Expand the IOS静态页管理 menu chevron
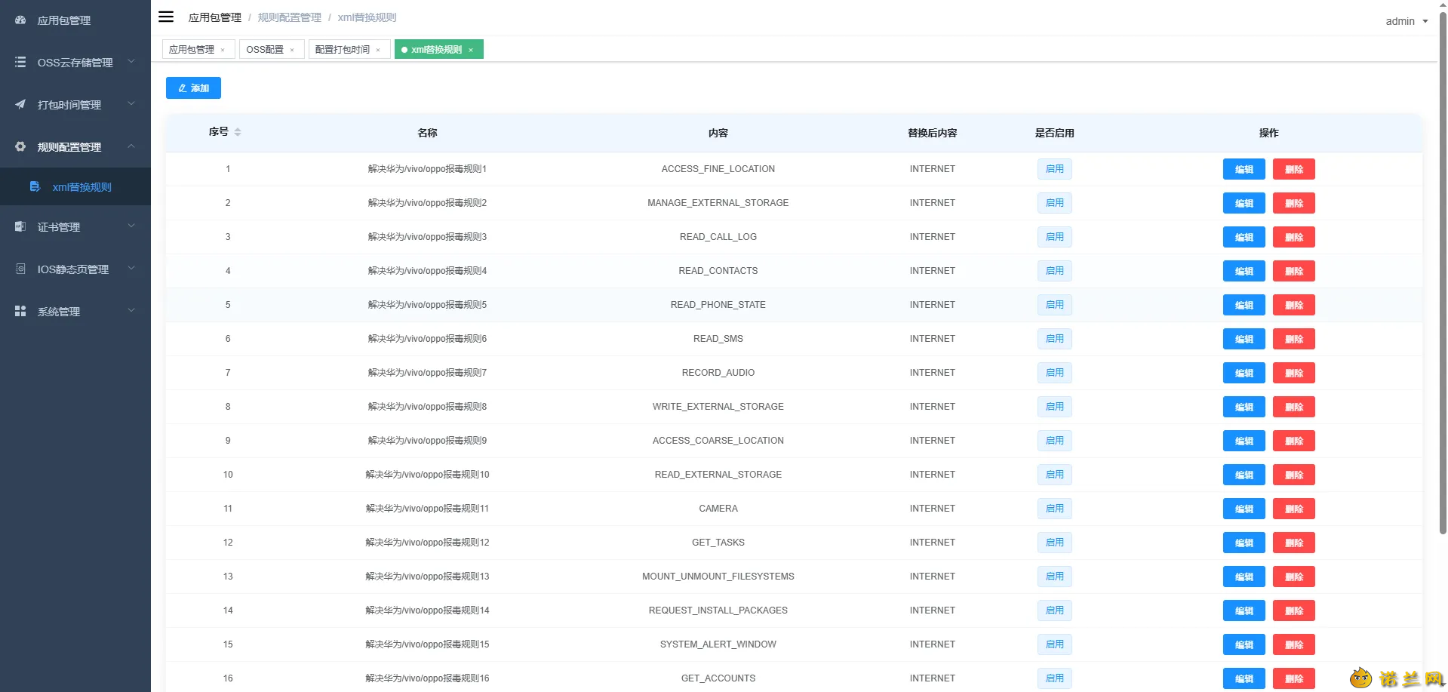 [131, 269]
